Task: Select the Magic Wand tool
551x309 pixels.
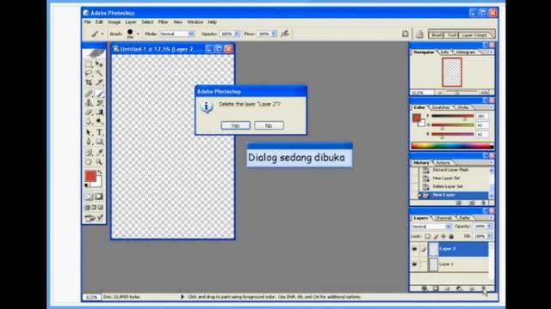Action: pyautogui.click(x=100, y=73)
